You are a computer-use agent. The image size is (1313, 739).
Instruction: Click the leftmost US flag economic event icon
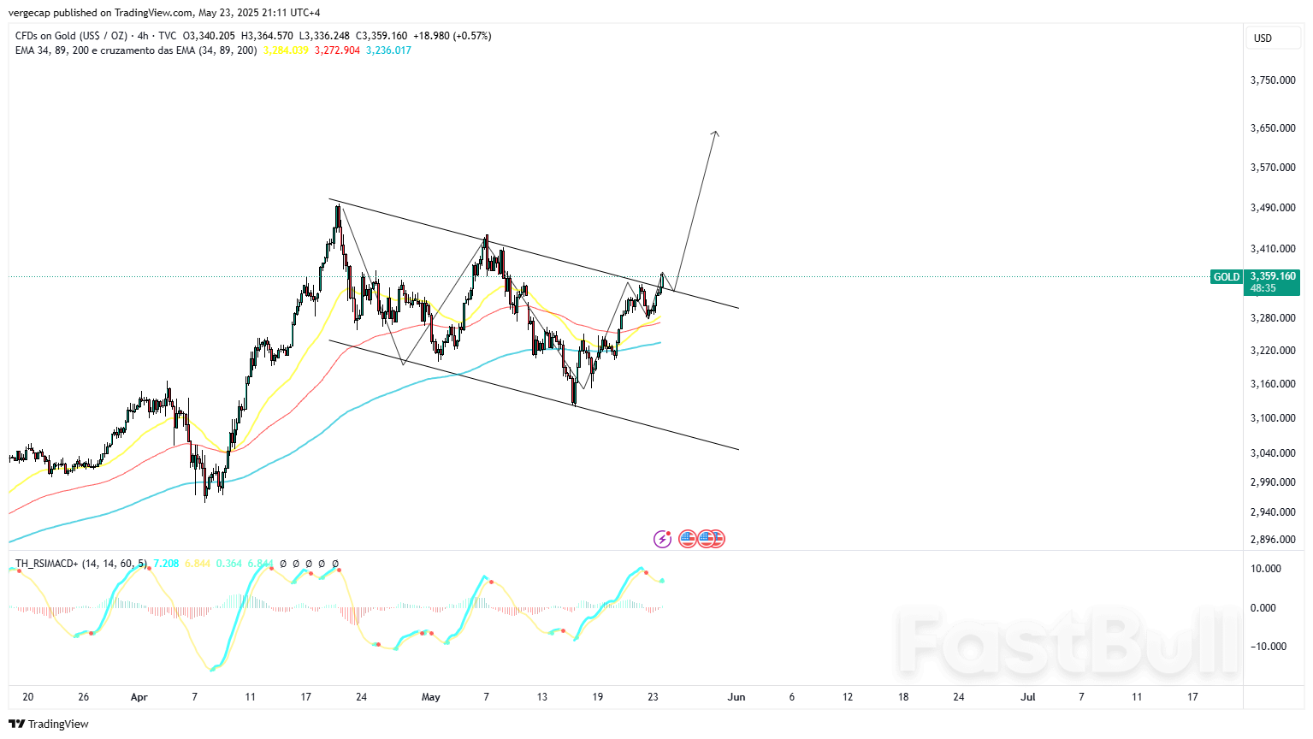click(687, 539)
